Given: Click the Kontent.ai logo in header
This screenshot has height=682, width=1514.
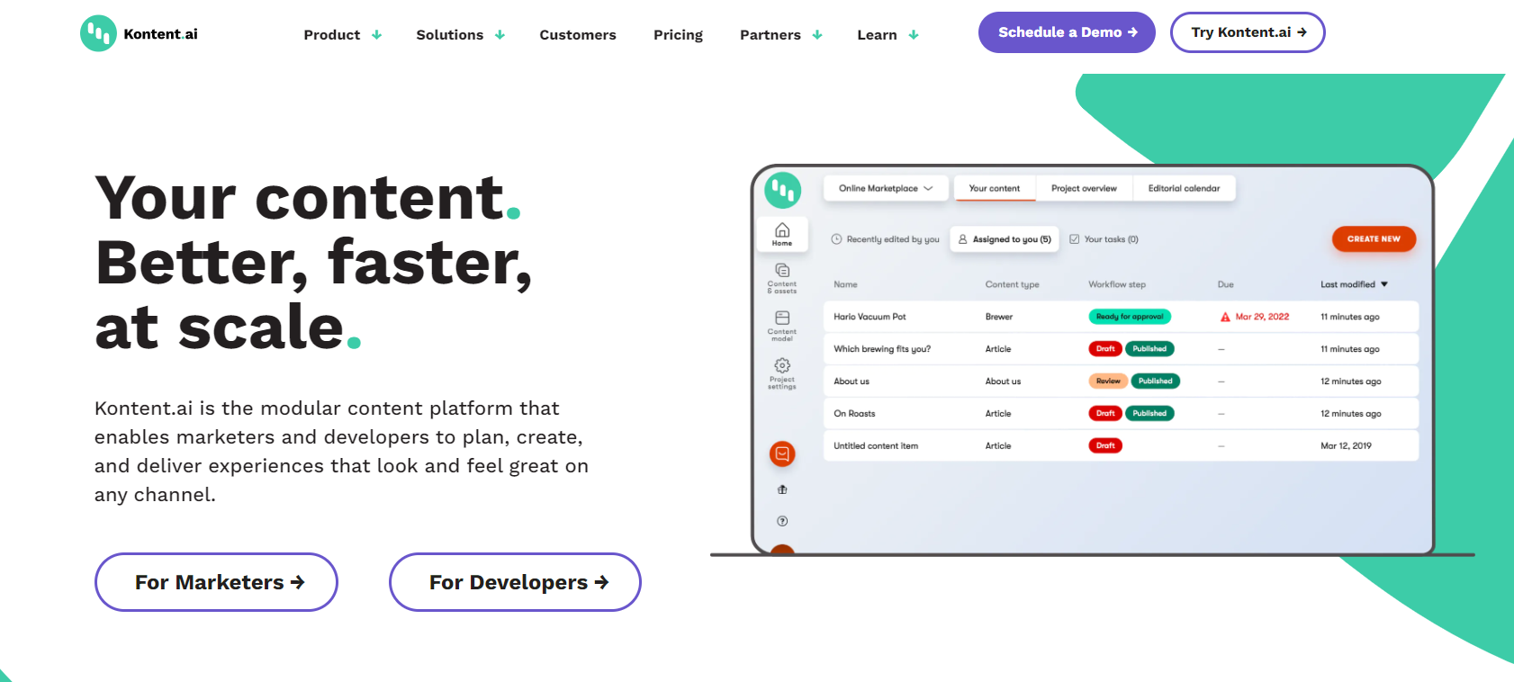Looking at the screenshot, I should click(140, 34).
